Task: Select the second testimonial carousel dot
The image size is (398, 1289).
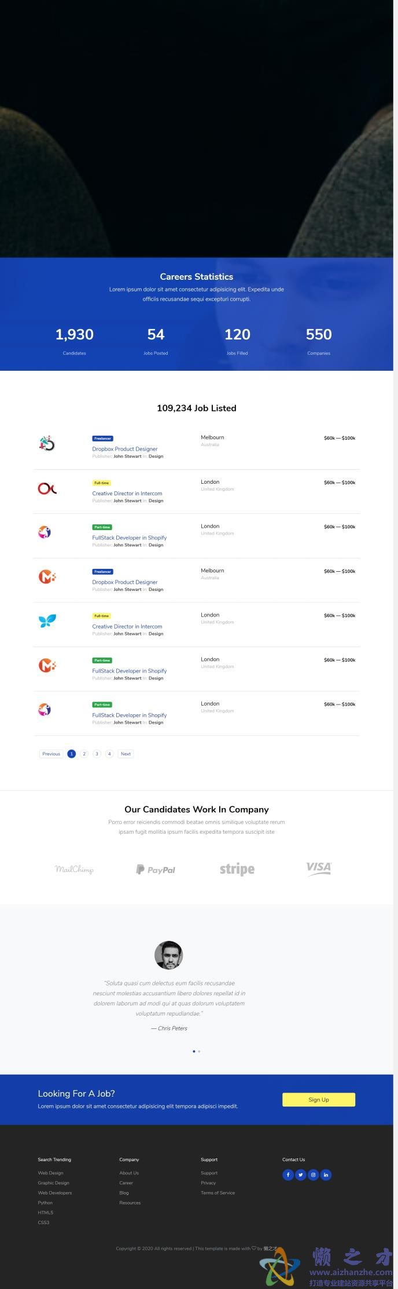Action: pos(200,1051)
